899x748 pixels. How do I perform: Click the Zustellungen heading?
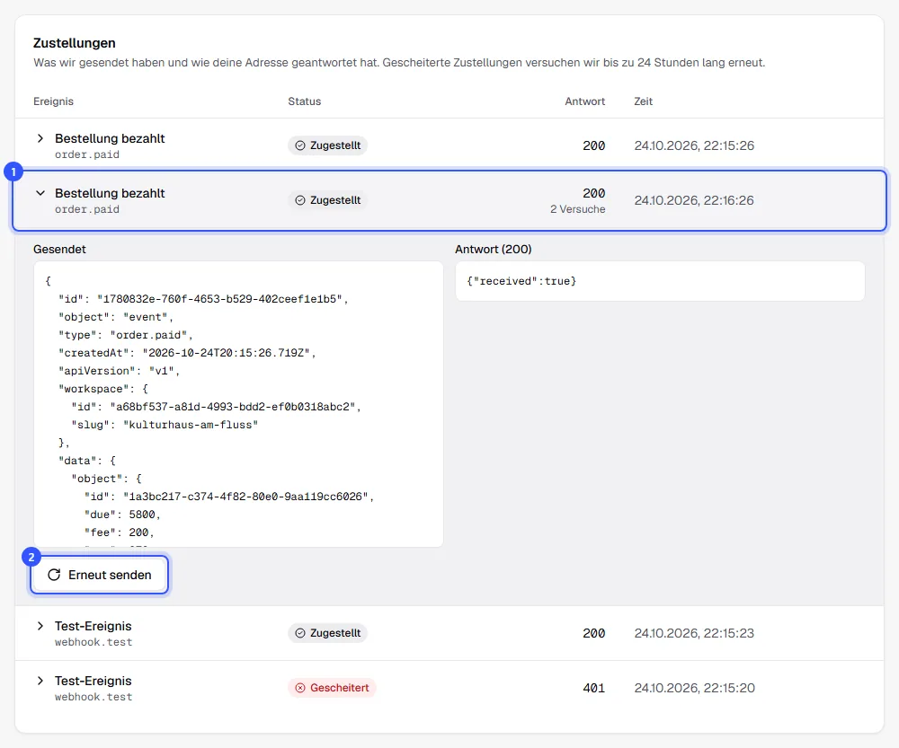75,43
